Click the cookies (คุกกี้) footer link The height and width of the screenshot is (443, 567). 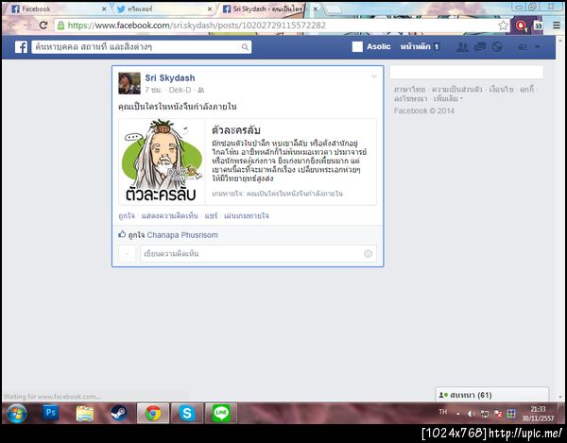point(527,89)
